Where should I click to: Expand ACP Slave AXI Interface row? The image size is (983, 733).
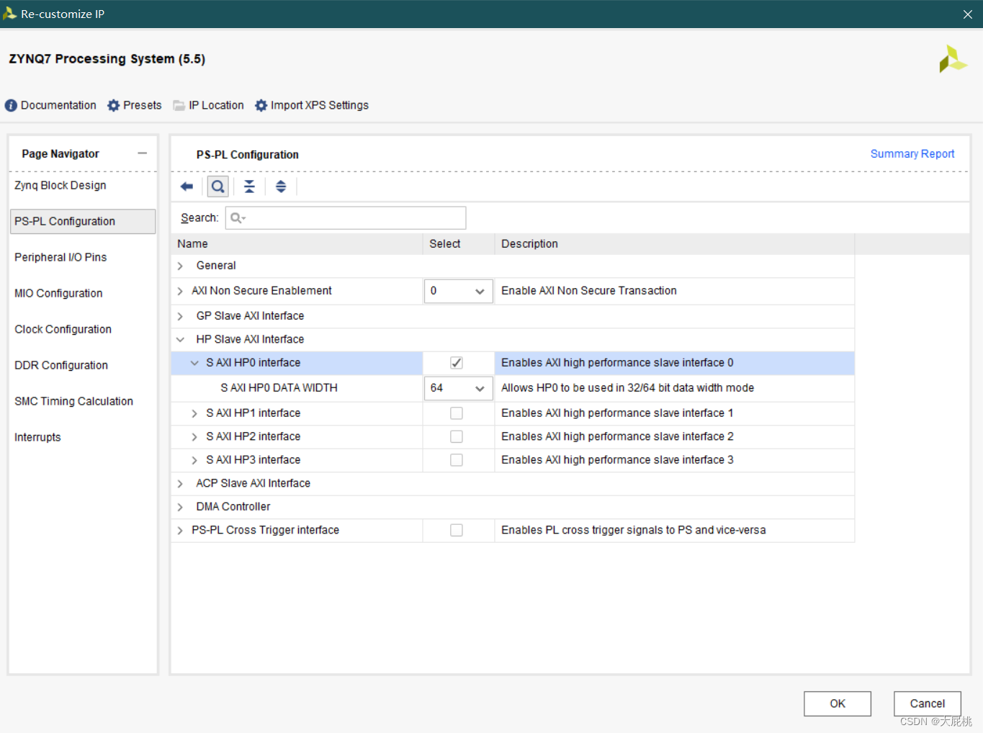pos(180,483)
